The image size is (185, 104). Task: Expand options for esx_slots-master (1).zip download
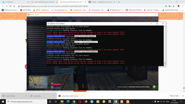tap(82, 96)
